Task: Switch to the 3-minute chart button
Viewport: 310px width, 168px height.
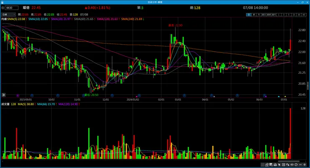Action: point(284,15)
